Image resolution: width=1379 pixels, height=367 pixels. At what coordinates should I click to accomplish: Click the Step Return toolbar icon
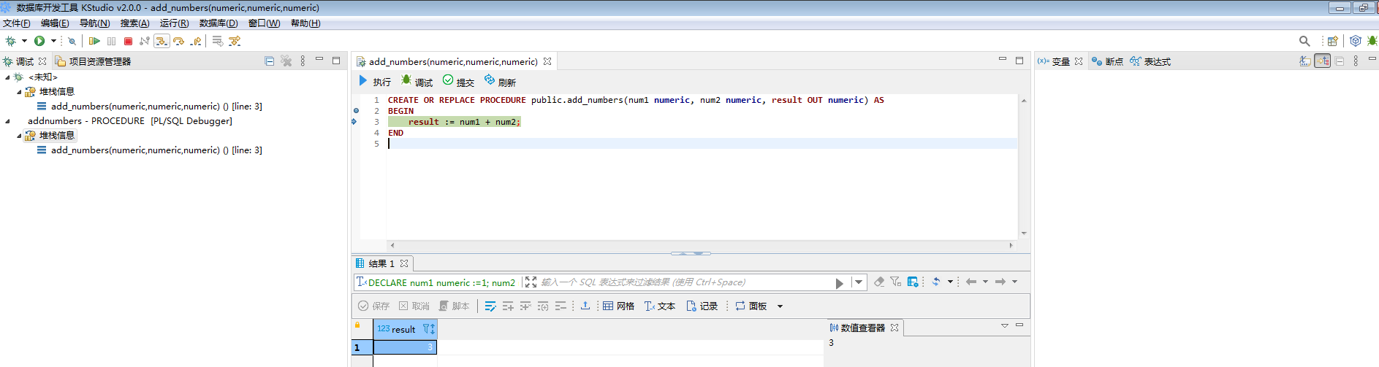point(196,41)
